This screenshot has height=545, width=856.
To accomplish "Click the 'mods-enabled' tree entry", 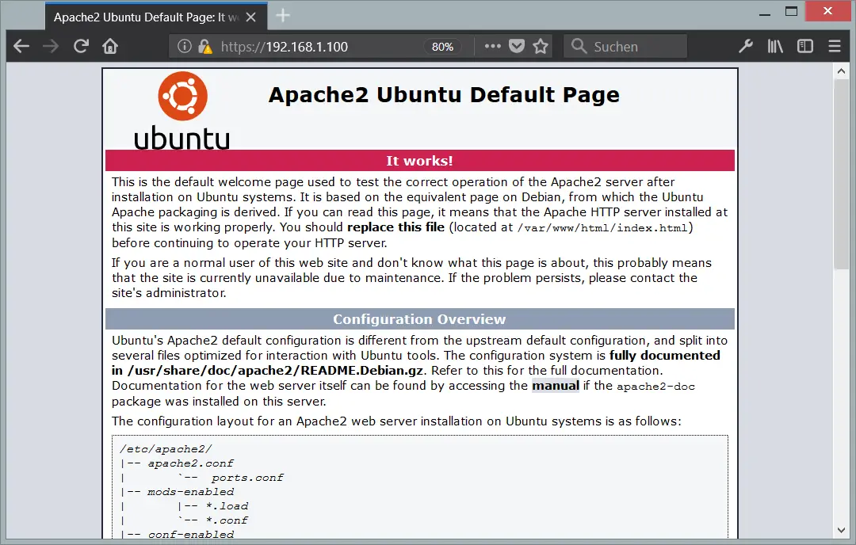I will click(x=190, y=492).
